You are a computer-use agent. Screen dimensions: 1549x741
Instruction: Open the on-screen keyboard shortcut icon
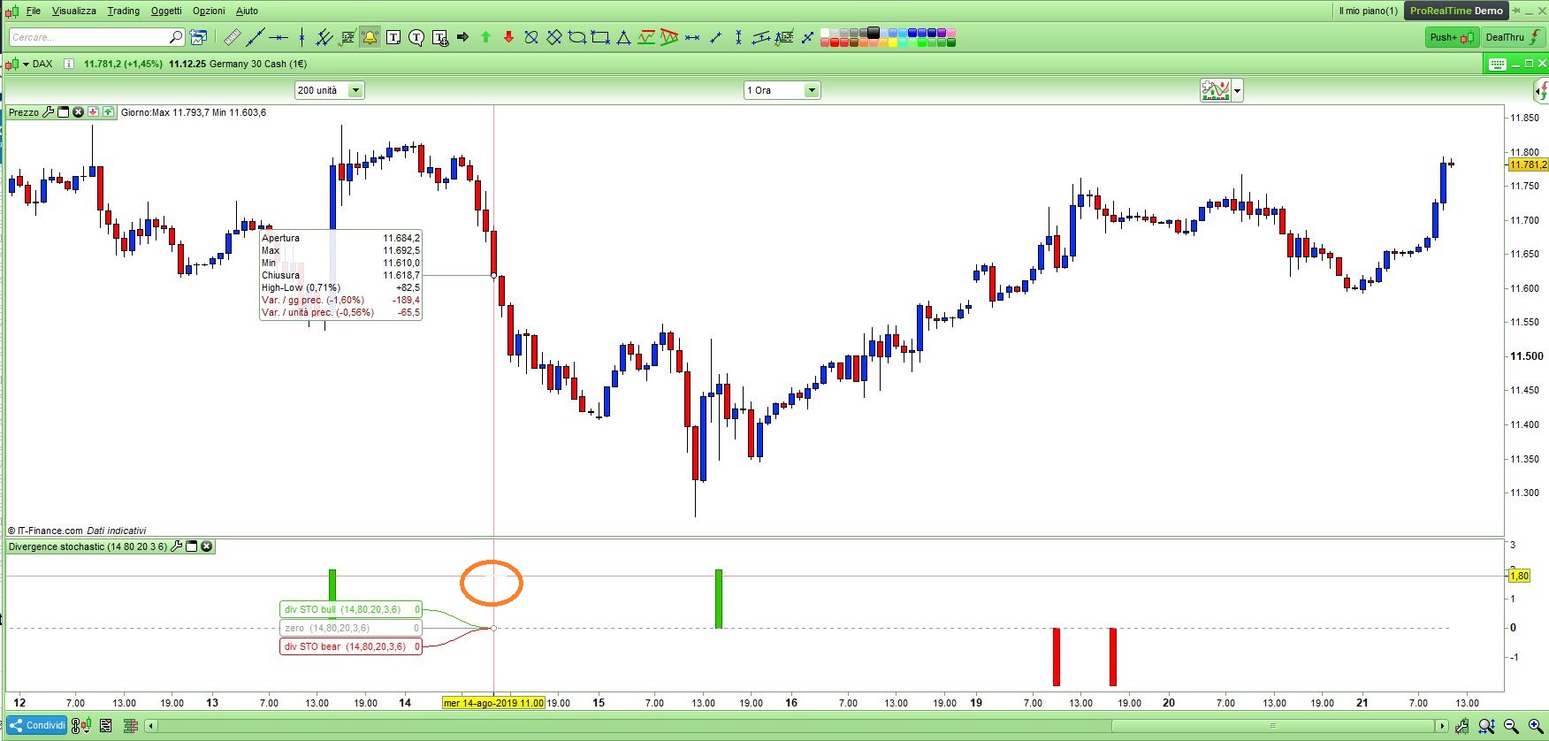click(1497, 64)
